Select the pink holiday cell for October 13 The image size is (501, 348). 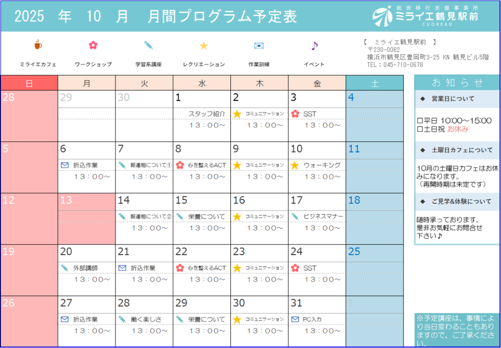point(87,218)
